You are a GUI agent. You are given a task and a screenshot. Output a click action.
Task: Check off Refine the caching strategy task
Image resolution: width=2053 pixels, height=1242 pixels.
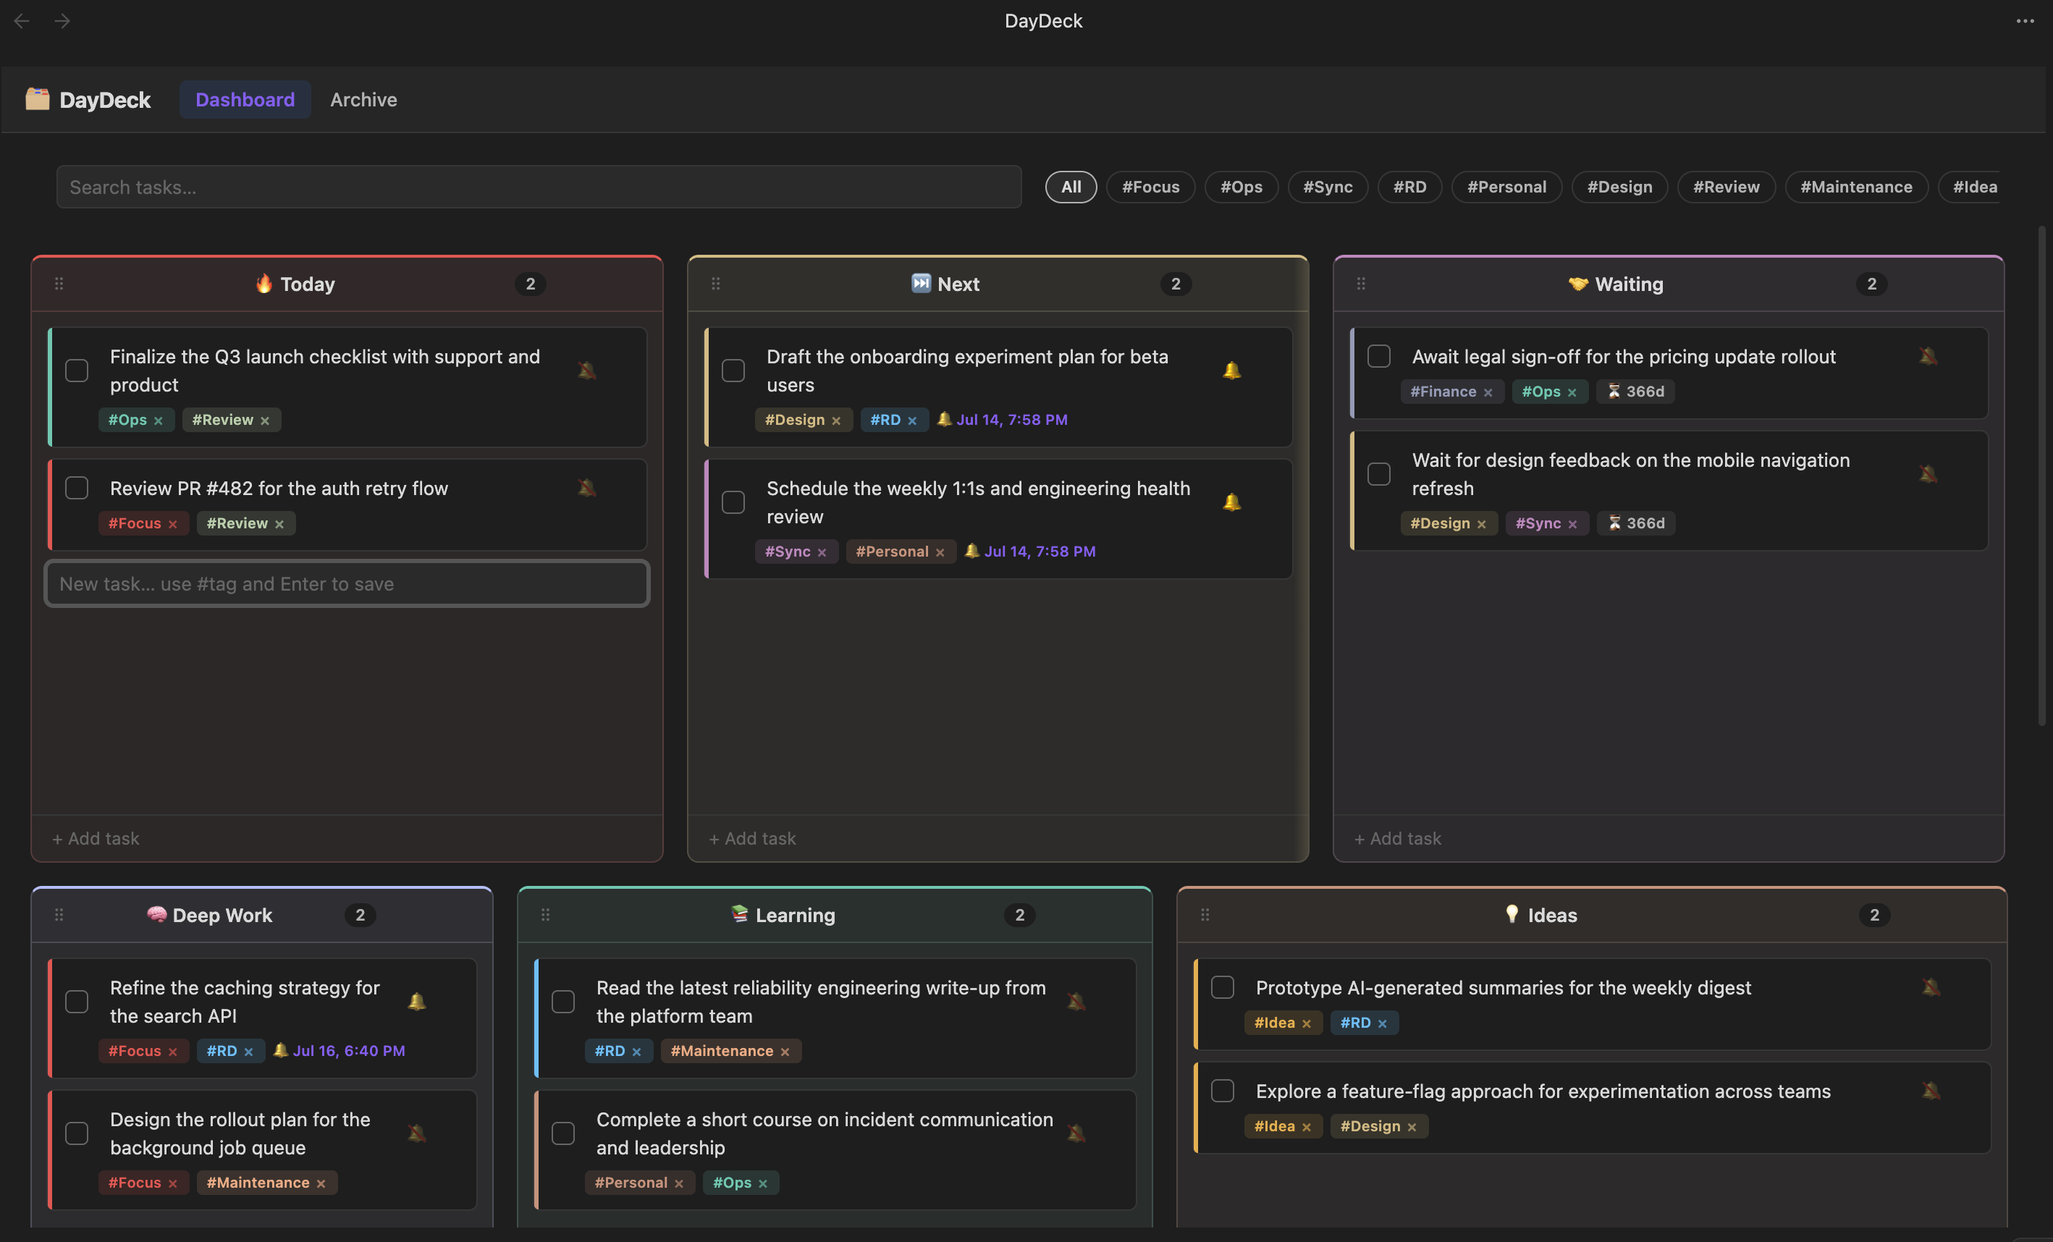77,1001
